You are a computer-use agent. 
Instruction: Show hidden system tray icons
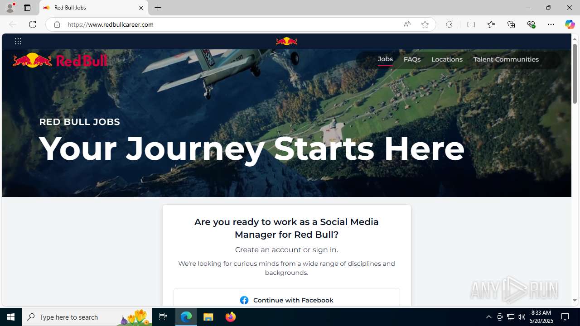pos(488,317)
